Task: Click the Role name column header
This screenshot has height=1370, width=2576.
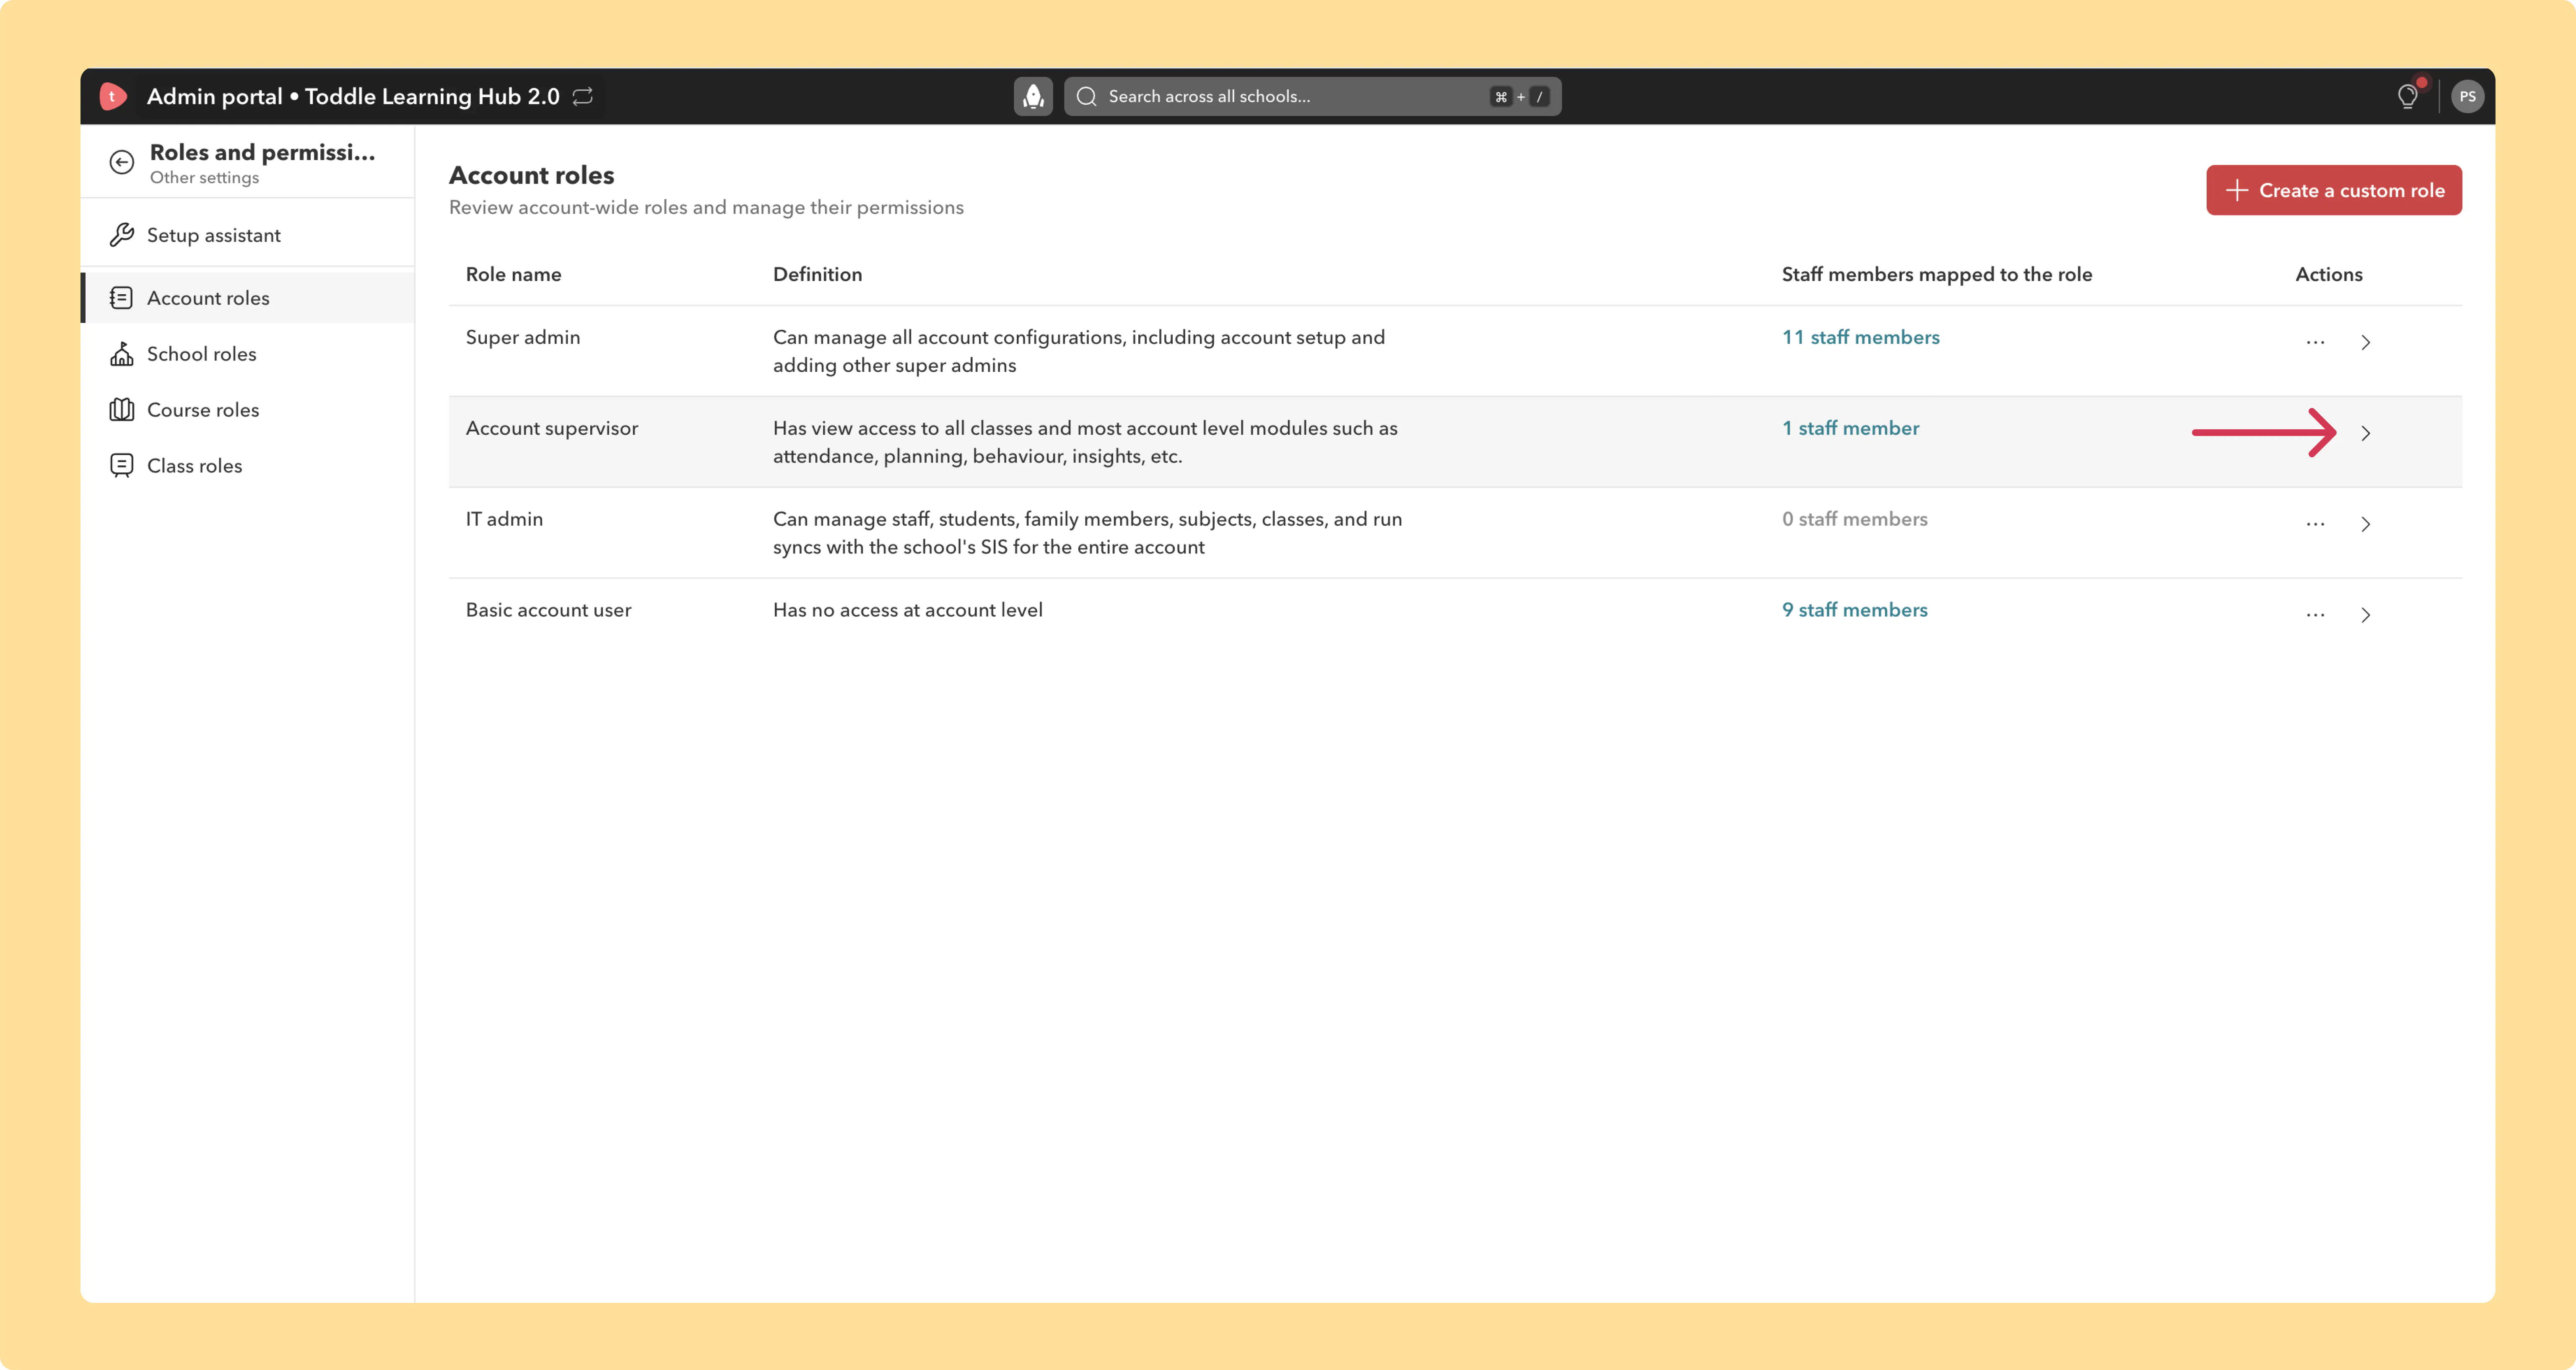Action: click(x=513, y=274)
